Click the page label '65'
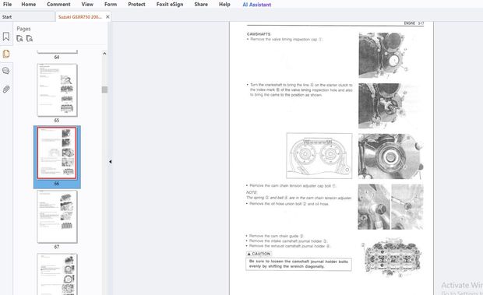483x295 pixels. coord(57,121)
